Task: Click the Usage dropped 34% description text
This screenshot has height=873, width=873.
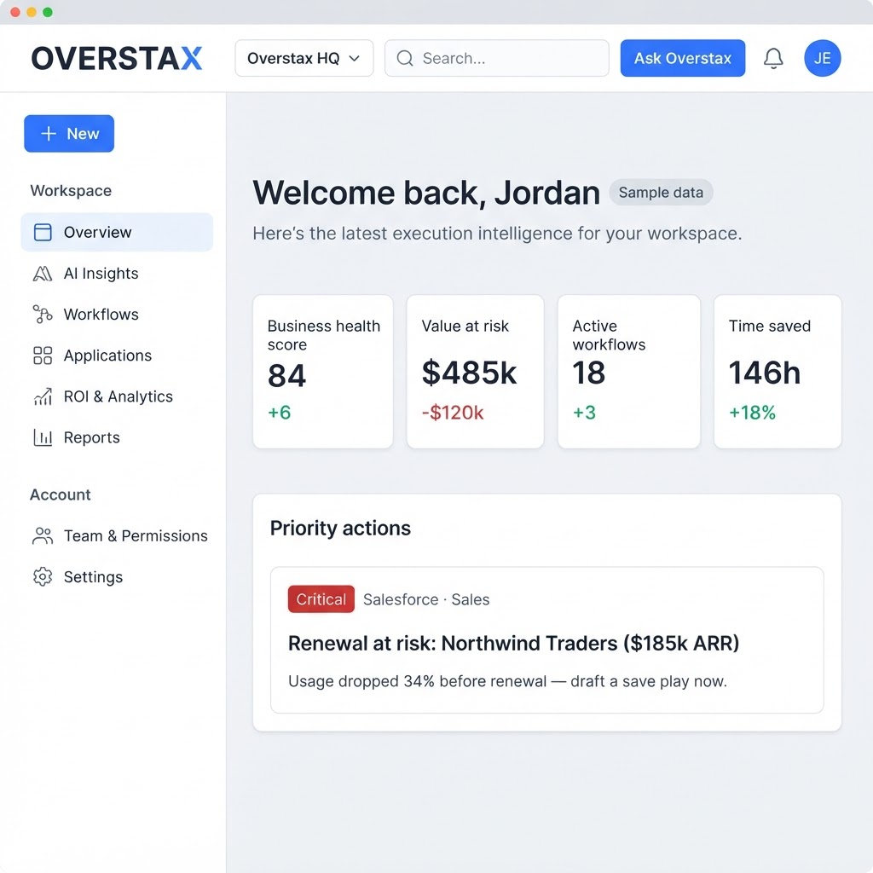Action: tap(507, 681)
